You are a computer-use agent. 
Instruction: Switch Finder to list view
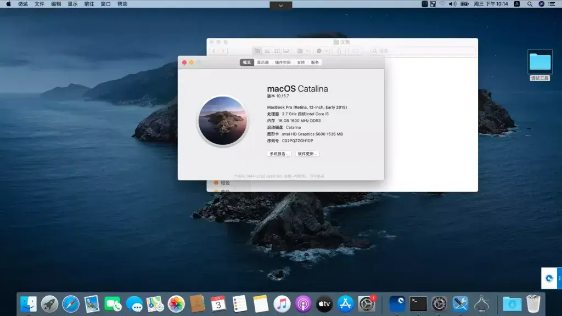point(267,51)
